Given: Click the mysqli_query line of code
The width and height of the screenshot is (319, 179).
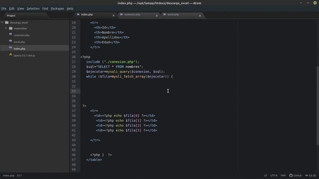Looking at the screenshot, I should tap(125, 72).
